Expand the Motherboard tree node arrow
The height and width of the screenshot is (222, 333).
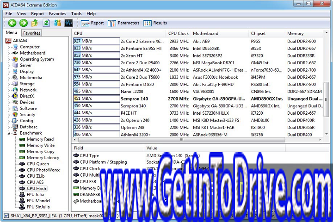[9, 53]
